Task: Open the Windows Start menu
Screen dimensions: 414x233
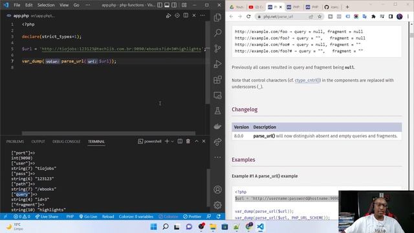Action: click(153, 227)
